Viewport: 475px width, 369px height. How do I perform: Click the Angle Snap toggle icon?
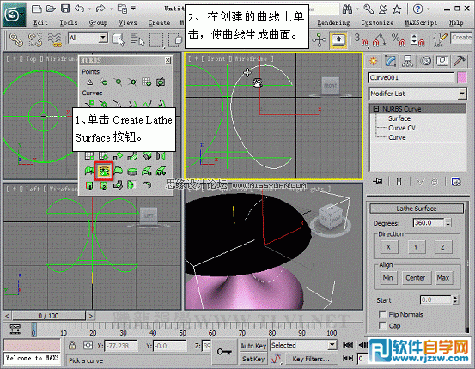(x=380, y=39)
